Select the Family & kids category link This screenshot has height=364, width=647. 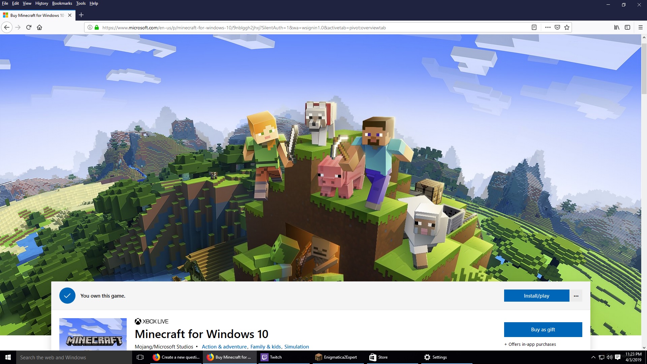266,347
